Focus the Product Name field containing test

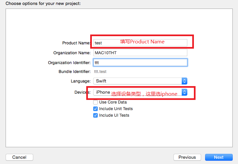[x=140, y=43]
